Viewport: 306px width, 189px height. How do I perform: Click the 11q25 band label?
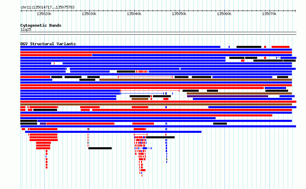(26, 29)
